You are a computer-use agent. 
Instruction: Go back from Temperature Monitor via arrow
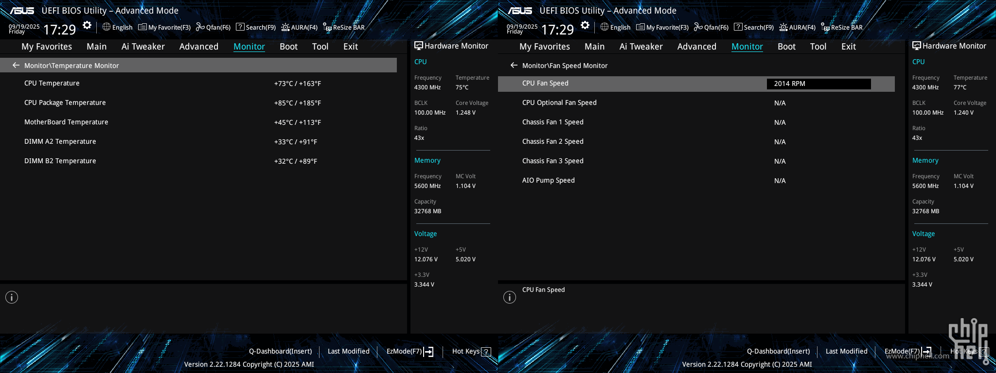[16, 65]
